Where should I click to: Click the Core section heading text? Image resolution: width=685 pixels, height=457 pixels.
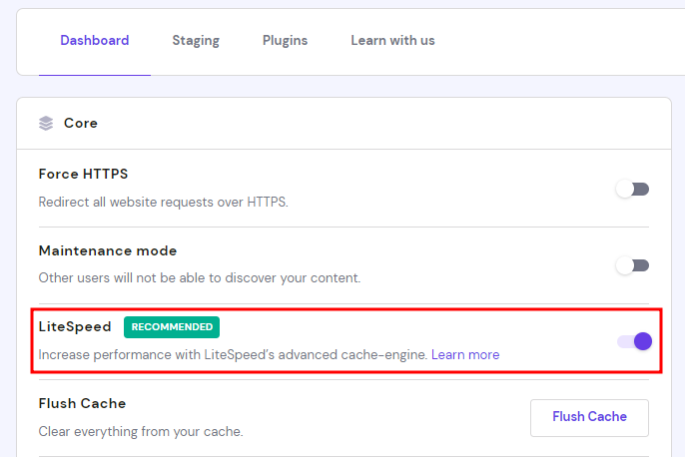[81, 124]
